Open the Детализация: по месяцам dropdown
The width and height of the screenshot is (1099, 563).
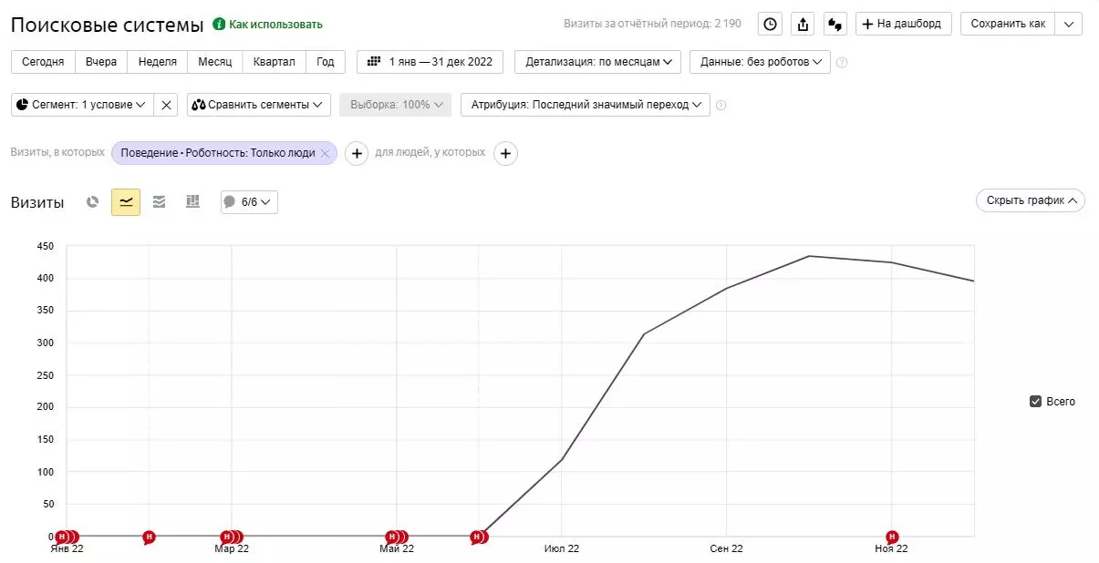coord(597,62)
